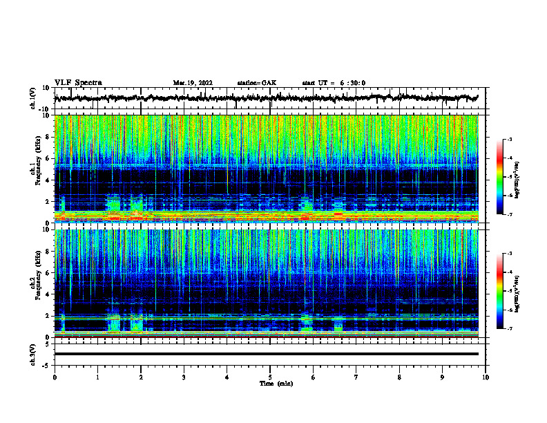Click the time axis tick label "3"
Screen dimensions: 547x423
[184, 377]
